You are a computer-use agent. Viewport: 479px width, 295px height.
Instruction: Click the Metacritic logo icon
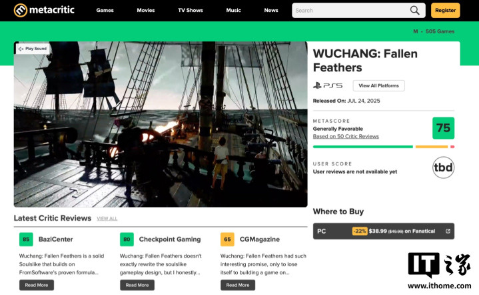point(21,11)
